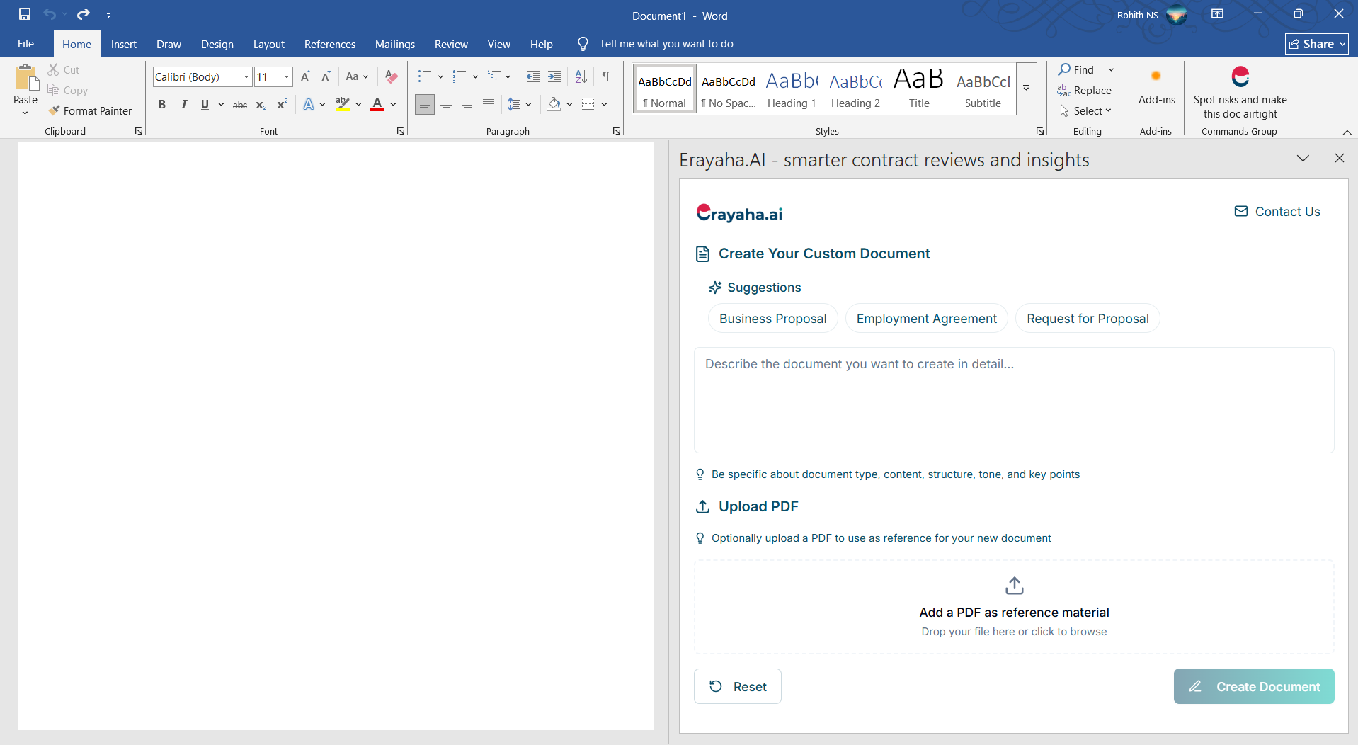
Task: Open the File menu
Action: pyautogui.click(x=25, y=44)
